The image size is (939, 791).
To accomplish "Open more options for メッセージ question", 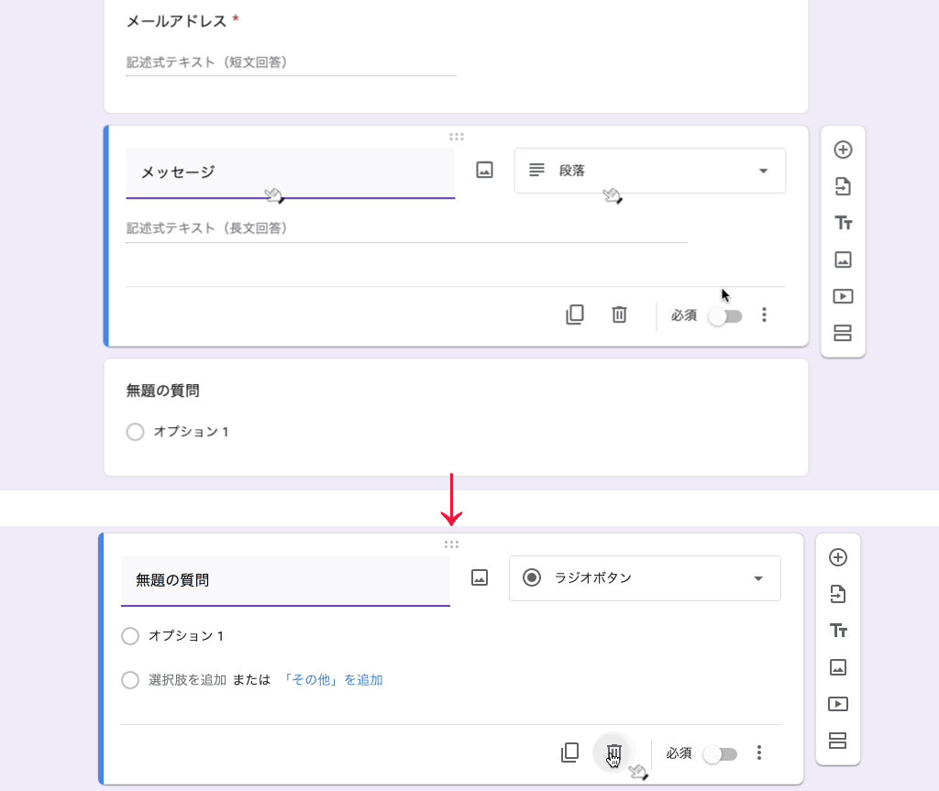I will (764, 315).
